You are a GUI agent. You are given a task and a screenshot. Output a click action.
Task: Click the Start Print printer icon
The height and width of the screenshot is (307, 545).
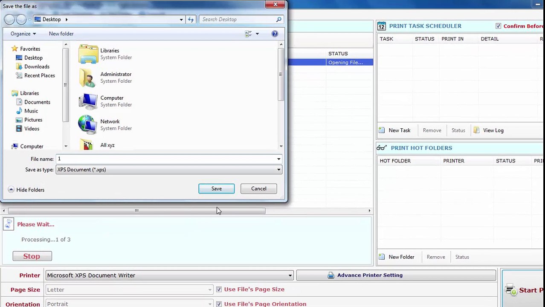(x=510, y=290)
